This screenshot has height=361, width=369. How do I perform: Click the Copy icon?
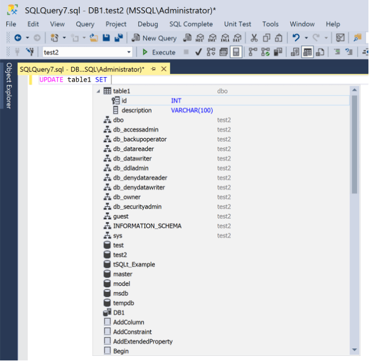pyautogui.click(x=266, y=38)
